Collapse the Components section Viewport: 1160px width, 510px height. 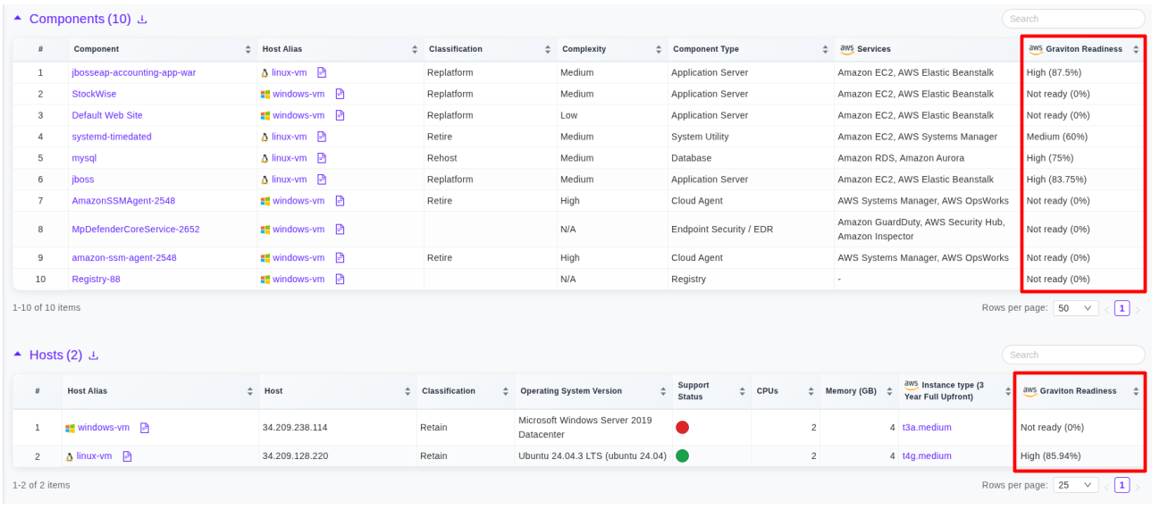[x=18, y=19]
